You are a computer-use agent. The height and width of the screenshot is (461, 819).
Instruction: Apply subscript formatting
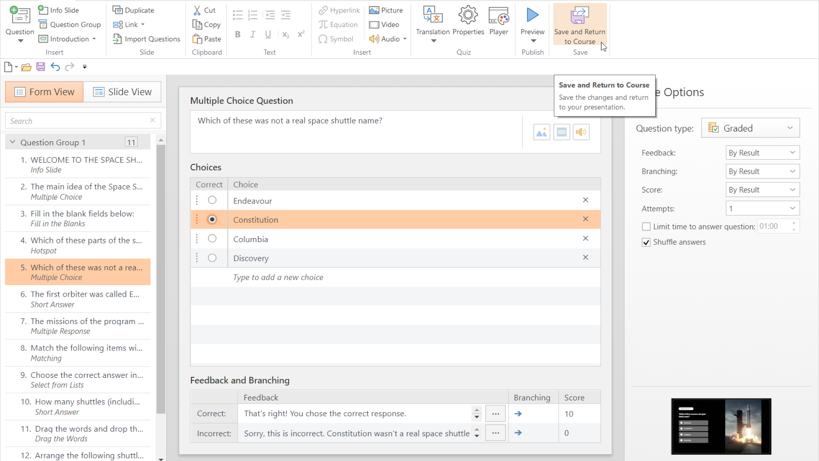(286, 35)
